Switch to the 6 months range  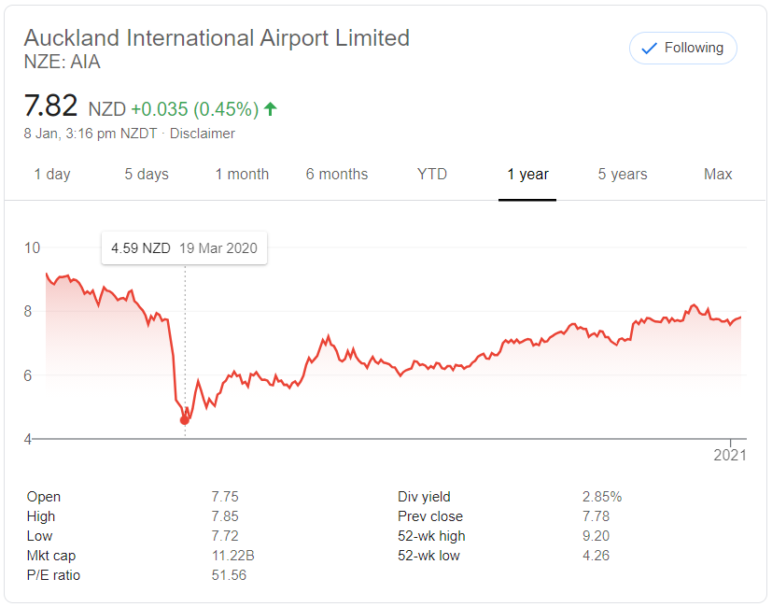click(x=337, y=174)
